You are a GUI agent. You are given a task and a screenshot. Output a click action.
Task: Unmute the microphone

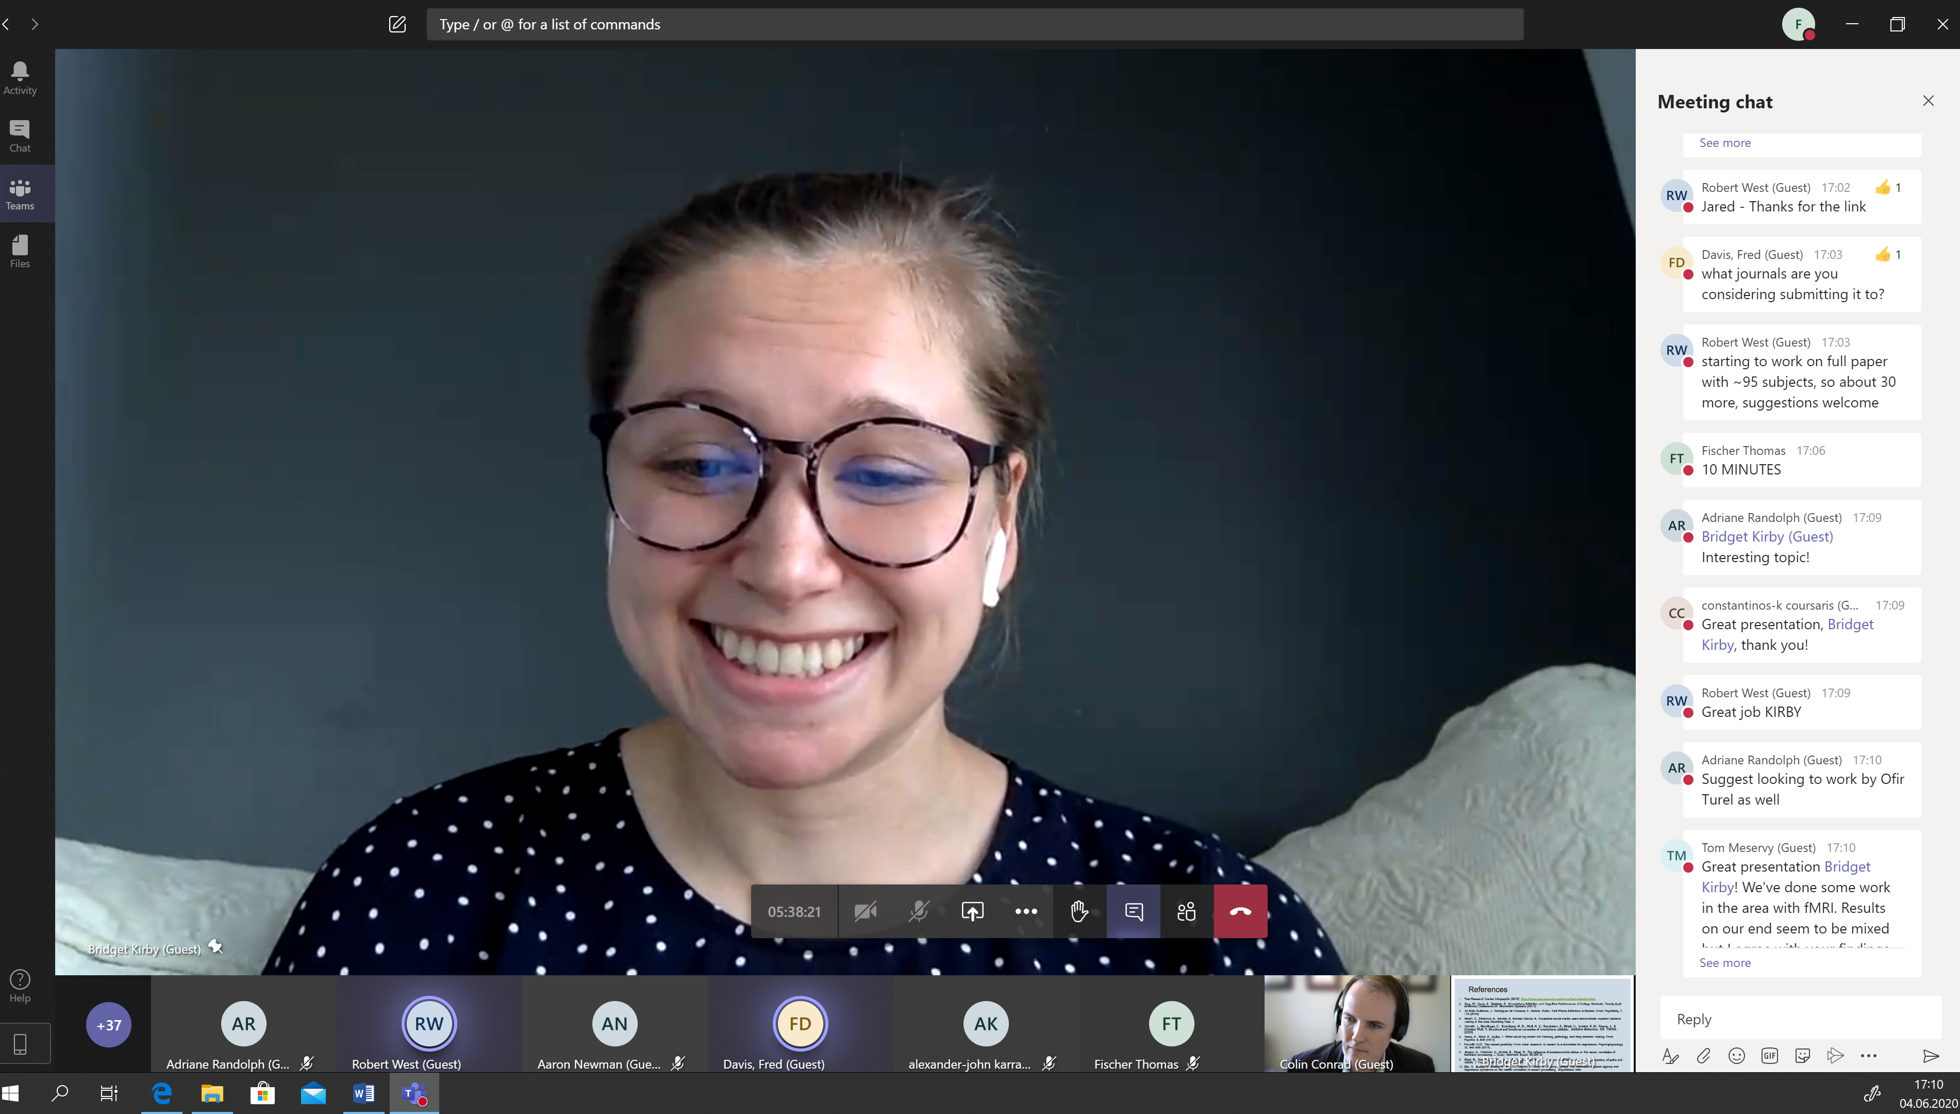[919, 911]
